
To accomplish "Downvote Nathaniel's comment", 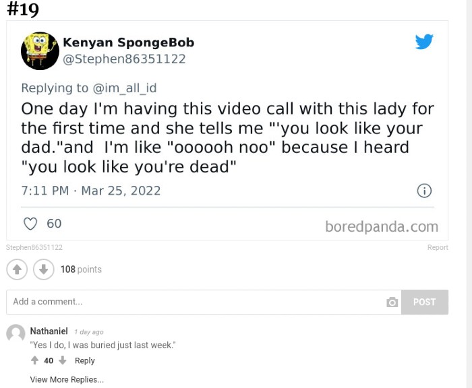I will 63,360.
